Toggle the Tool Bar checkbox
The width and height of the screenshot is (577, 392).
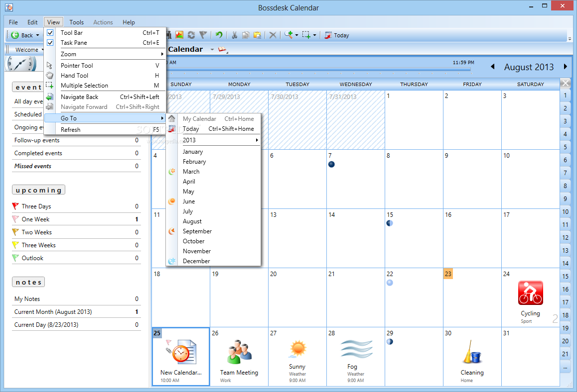pos(50,33)
